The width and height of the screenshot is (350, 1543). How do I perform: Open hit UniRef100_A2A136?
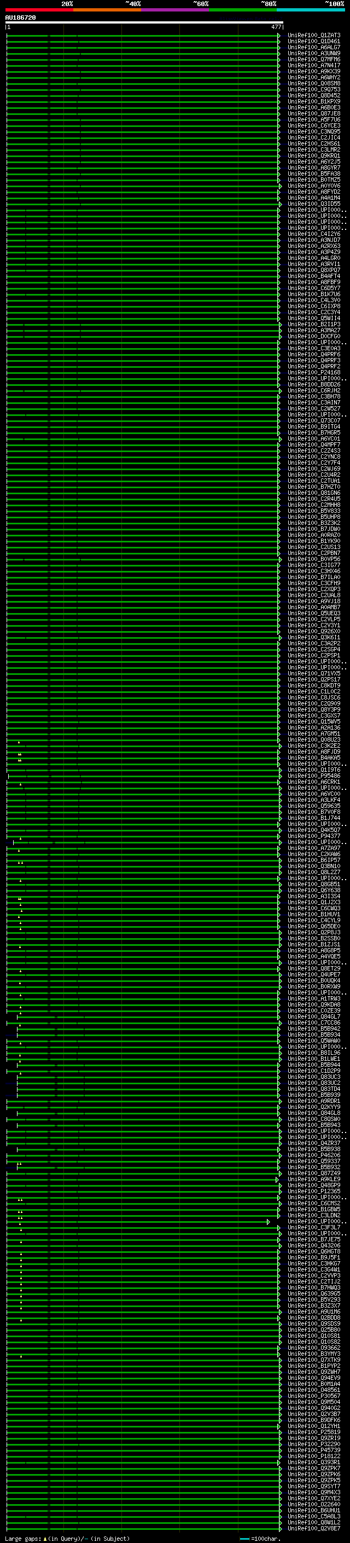314,728
